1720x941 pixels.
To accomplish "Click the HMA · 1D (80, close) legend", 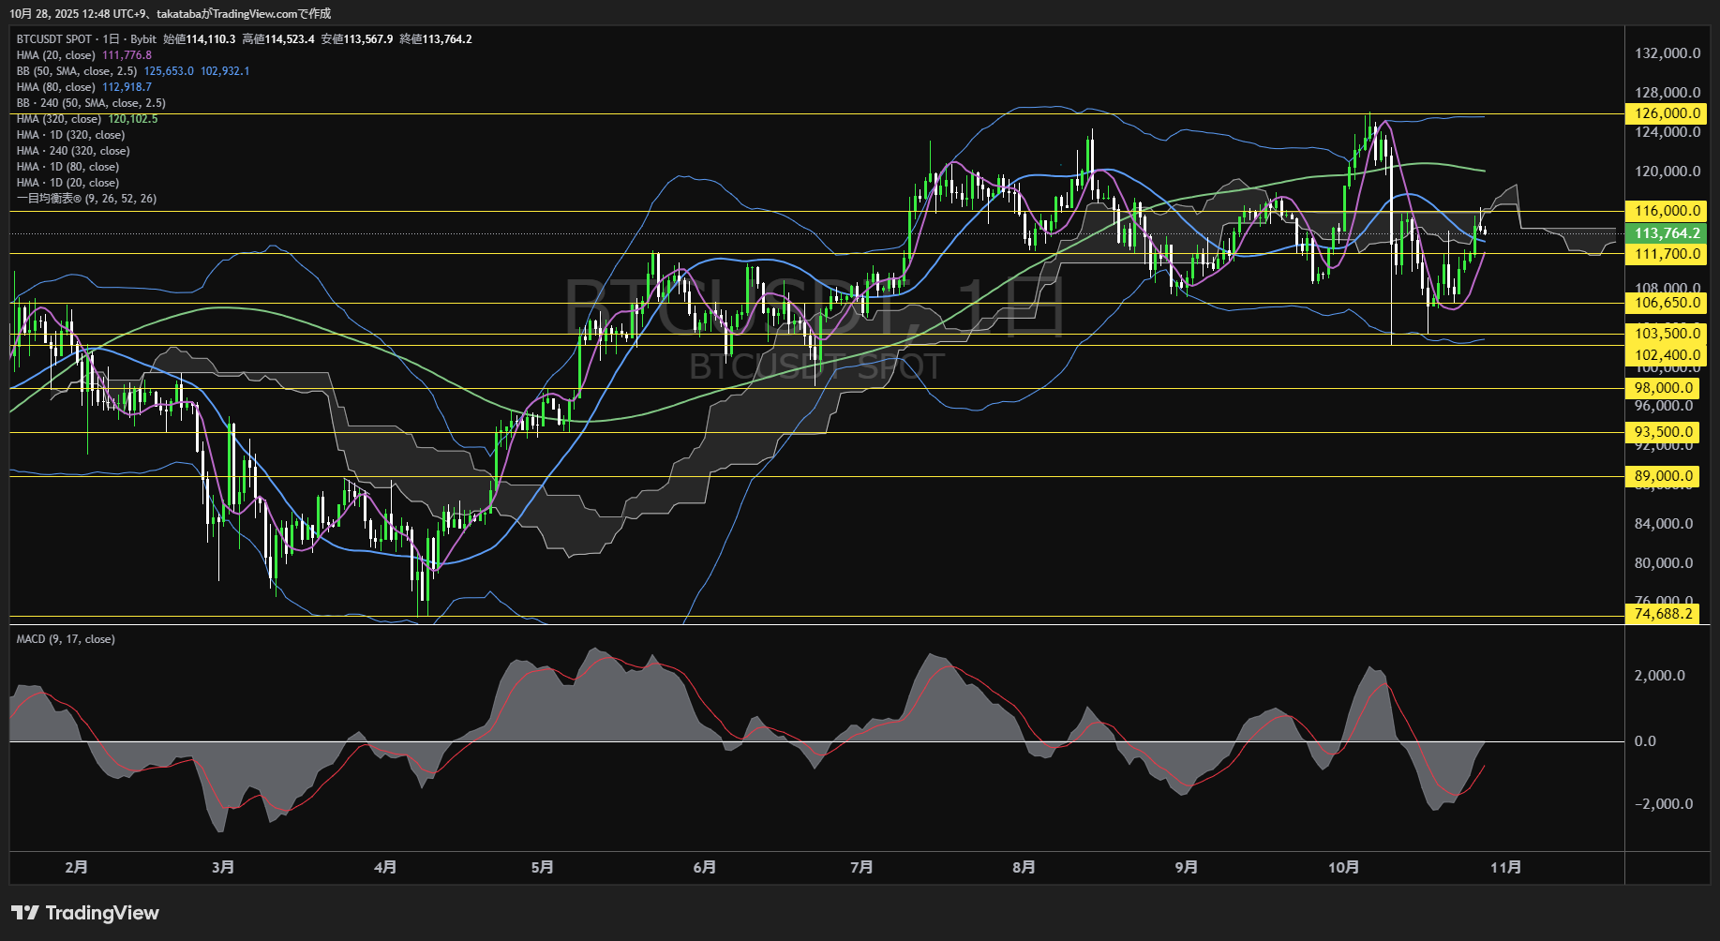I will (x=67, y=167).
